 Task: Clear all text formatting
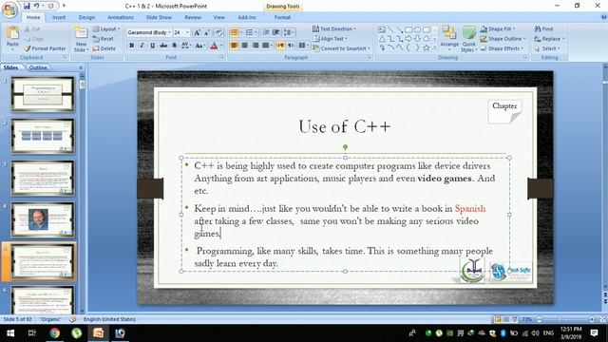pyautogui.click(x=219, y=32)
